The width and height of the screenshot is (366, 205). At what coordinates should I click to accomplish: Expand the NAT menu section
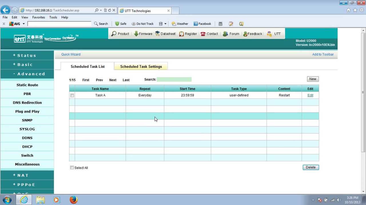point(27,175)
